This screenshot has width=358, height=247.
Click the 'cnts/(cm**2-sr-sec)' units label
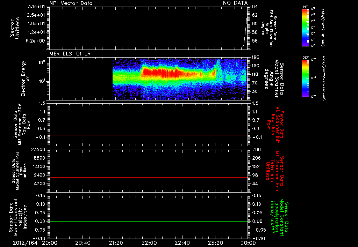(322, 27)
